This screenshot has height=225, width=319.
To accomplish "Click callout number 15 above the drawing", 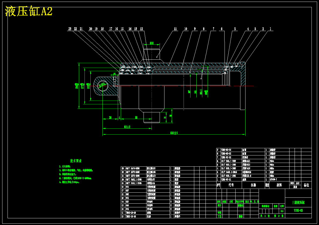I will click(122, 29).
